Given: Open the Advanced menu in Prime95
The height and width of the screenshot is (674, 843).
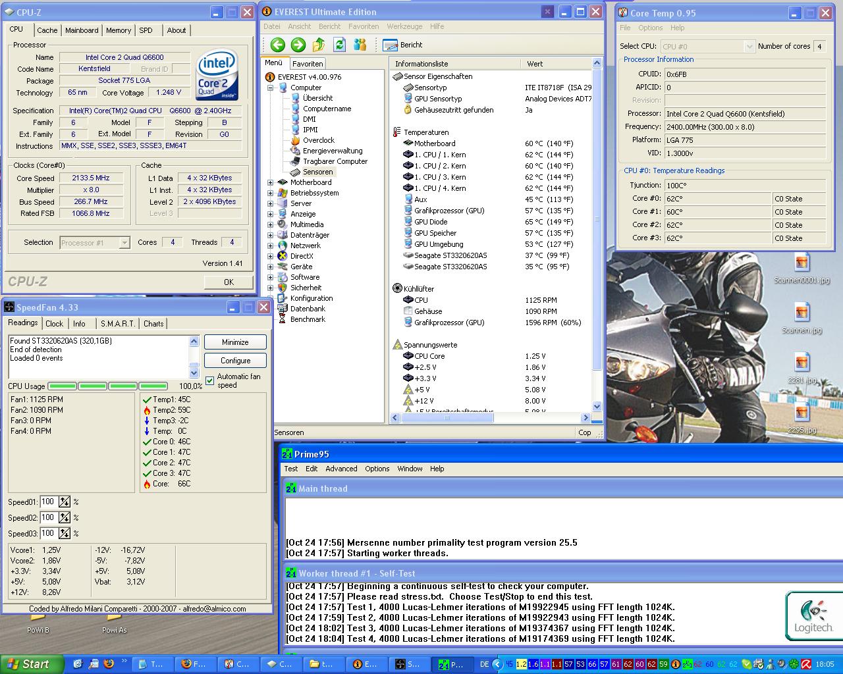Looking at the screenshot, I should [341, 469].
